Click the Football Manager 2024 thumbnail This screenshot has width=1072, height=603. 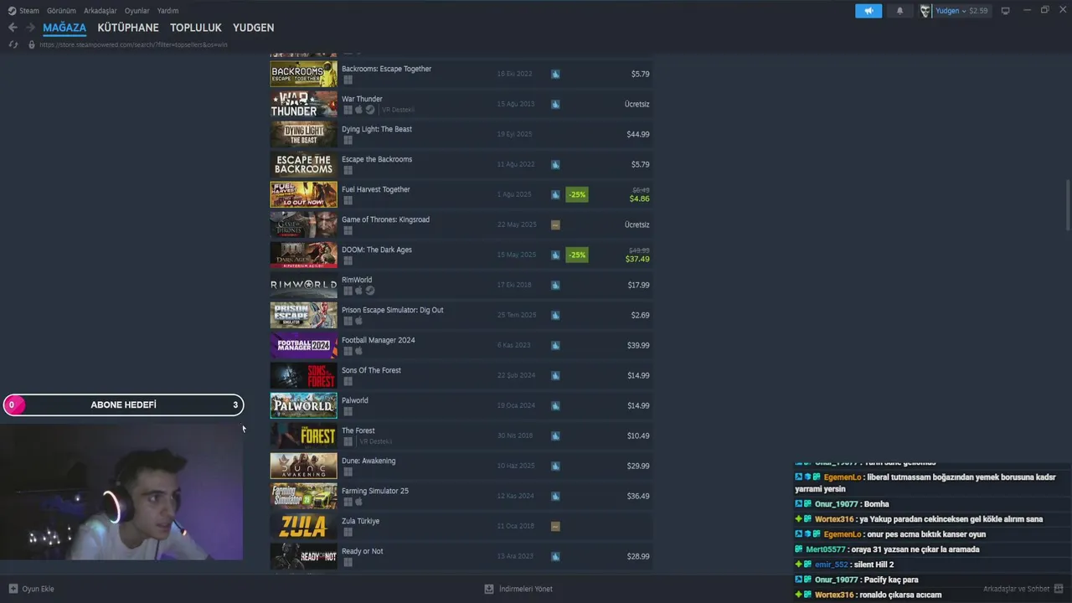[x=303, y=345]
